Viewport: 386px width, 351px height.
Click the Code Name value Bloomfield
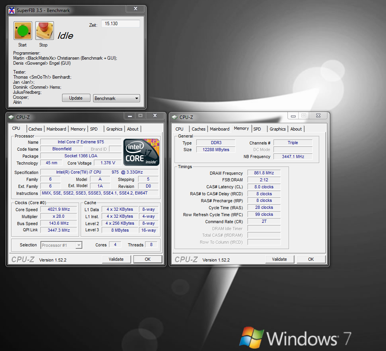coord(62,149)
